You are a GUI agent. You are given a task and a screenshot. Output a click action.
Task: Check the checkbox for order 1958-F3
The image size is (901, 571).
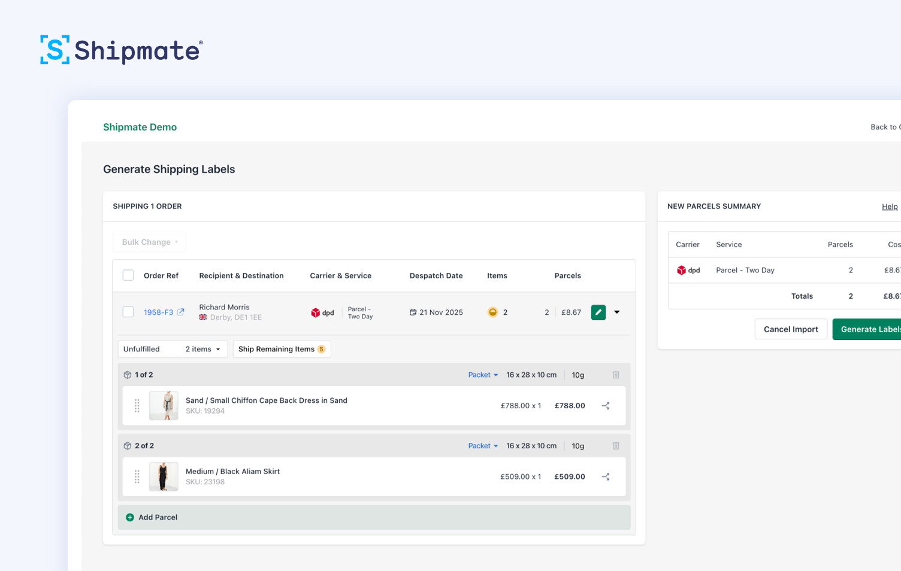tap(128, 312)
